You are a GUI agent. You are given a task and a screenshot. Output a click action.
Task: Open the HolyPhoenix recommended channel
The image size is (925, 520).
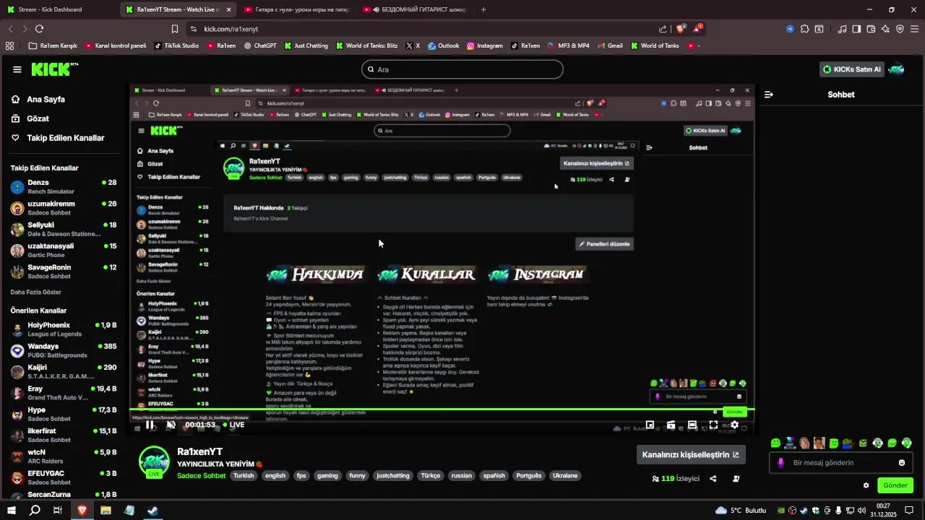coord(64,329)
